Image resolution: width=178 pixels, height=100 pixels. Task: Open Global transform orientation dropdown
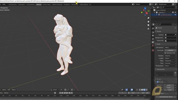[55, 90]
